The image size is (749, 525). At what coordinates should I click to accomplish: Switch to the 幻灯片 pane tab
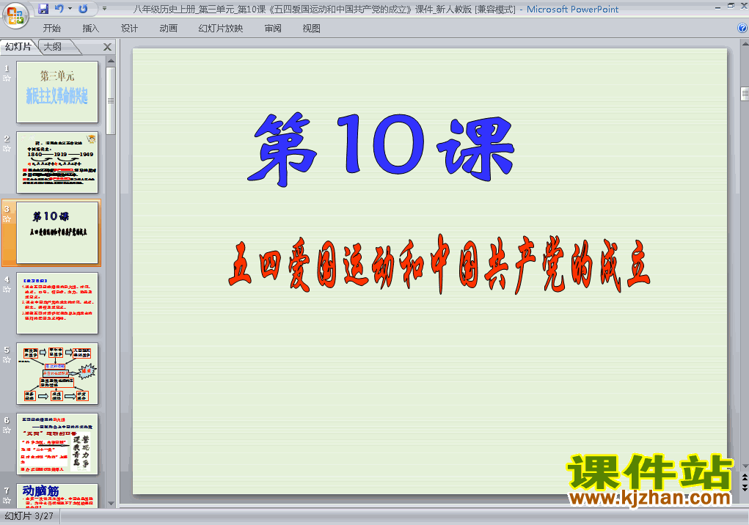(18, 47)
